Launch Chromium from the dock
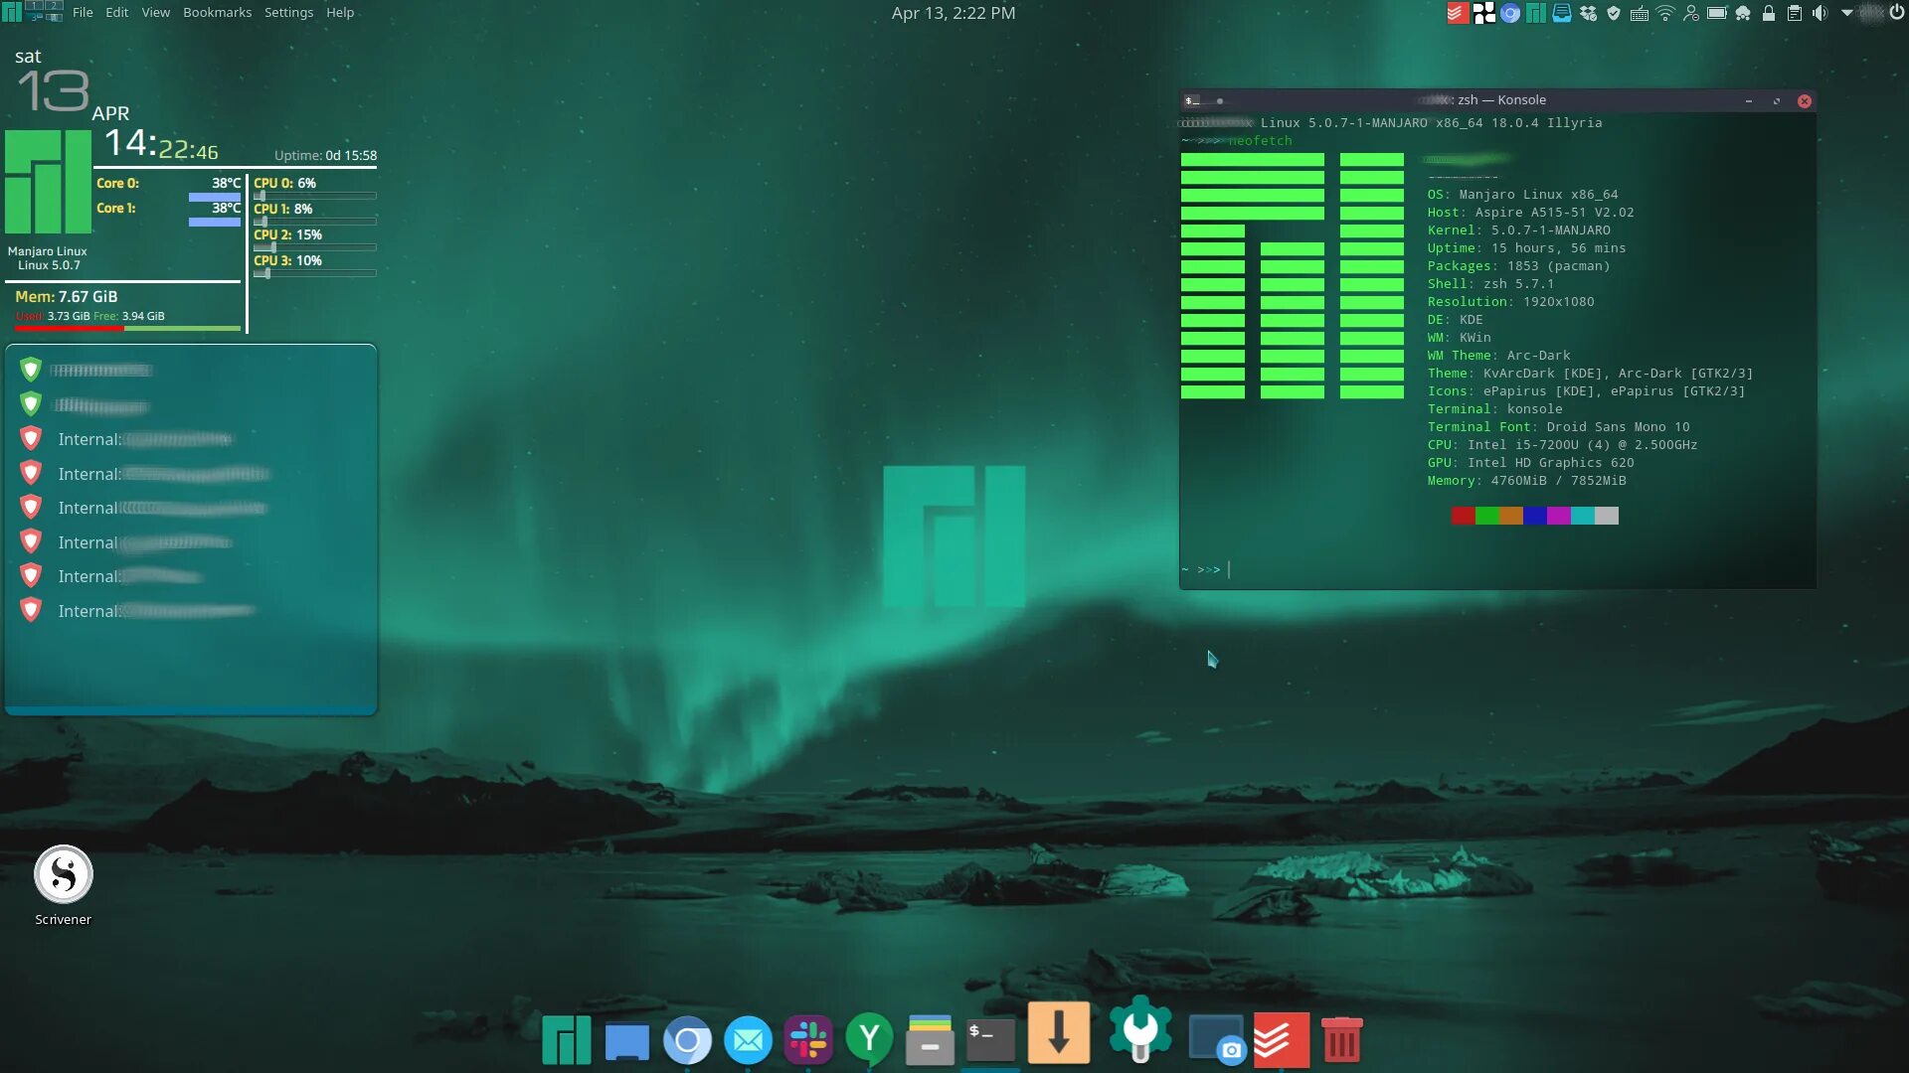 tap(687, 1039)
